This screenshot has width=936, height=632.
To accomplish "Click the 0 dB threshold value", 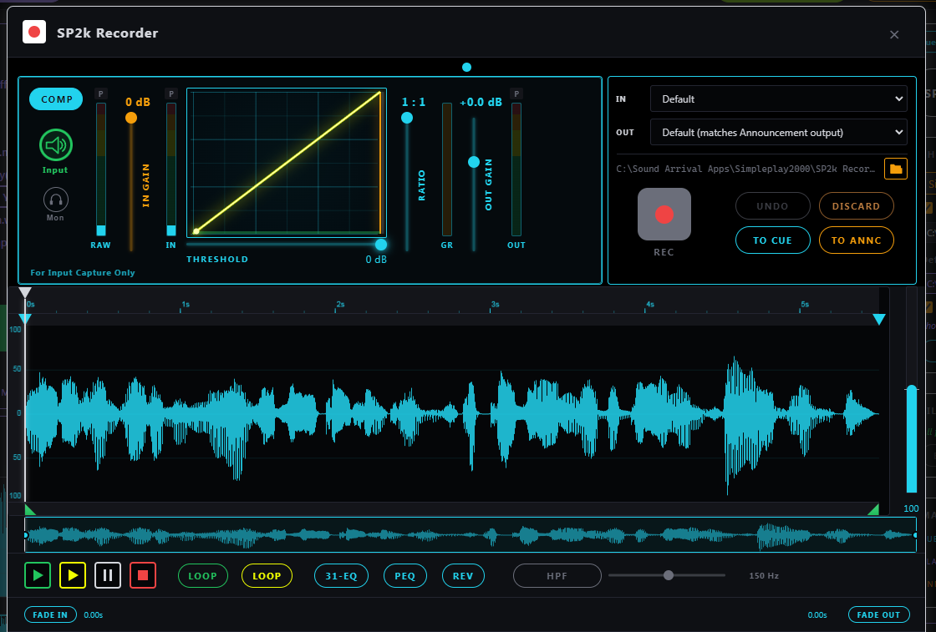I will coord(376,260).
